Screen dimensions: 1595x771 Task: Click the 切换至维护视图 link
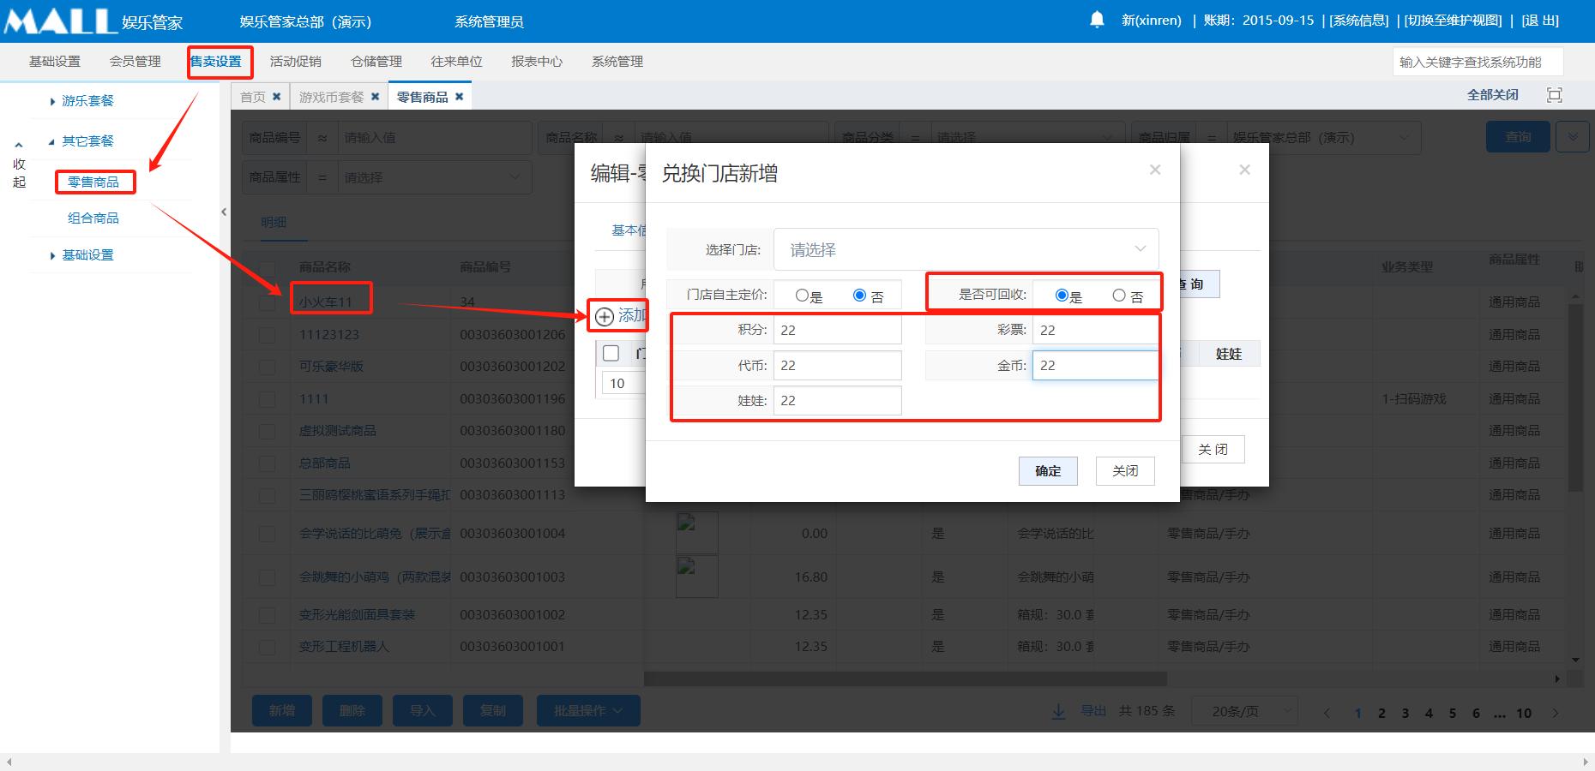pos(1454,21)
